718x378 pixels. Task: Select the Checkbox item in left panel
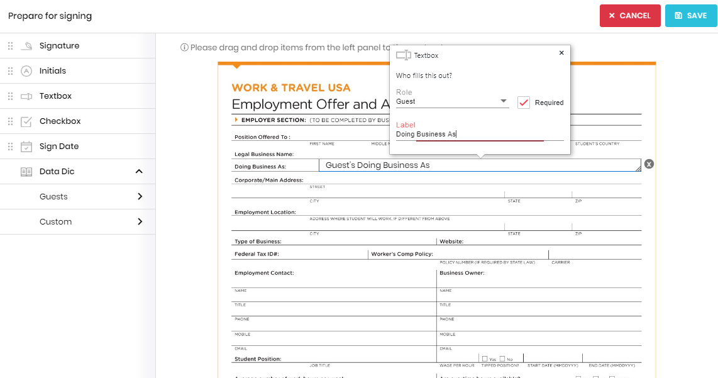tap(78, 121)
